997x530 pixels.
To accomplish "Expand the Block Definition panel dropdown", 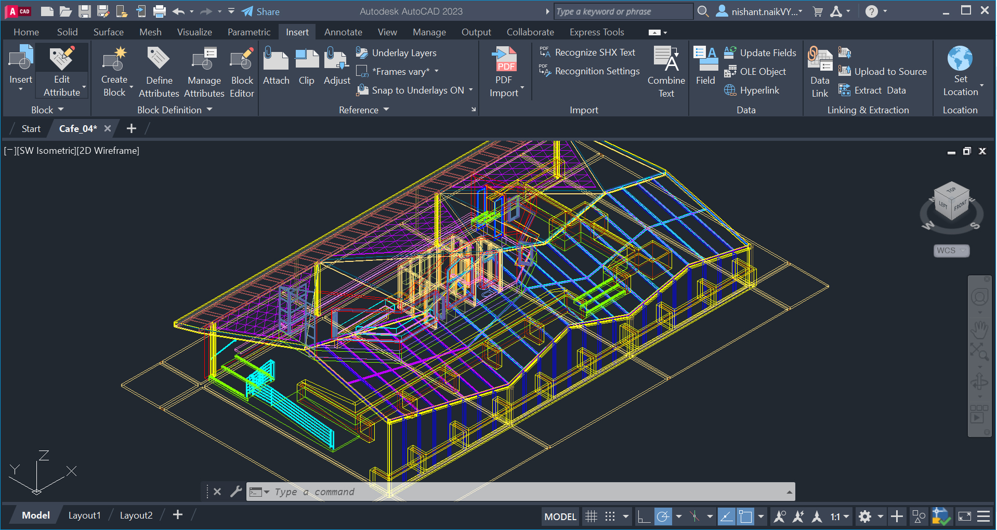I will [x=209, y=110].
